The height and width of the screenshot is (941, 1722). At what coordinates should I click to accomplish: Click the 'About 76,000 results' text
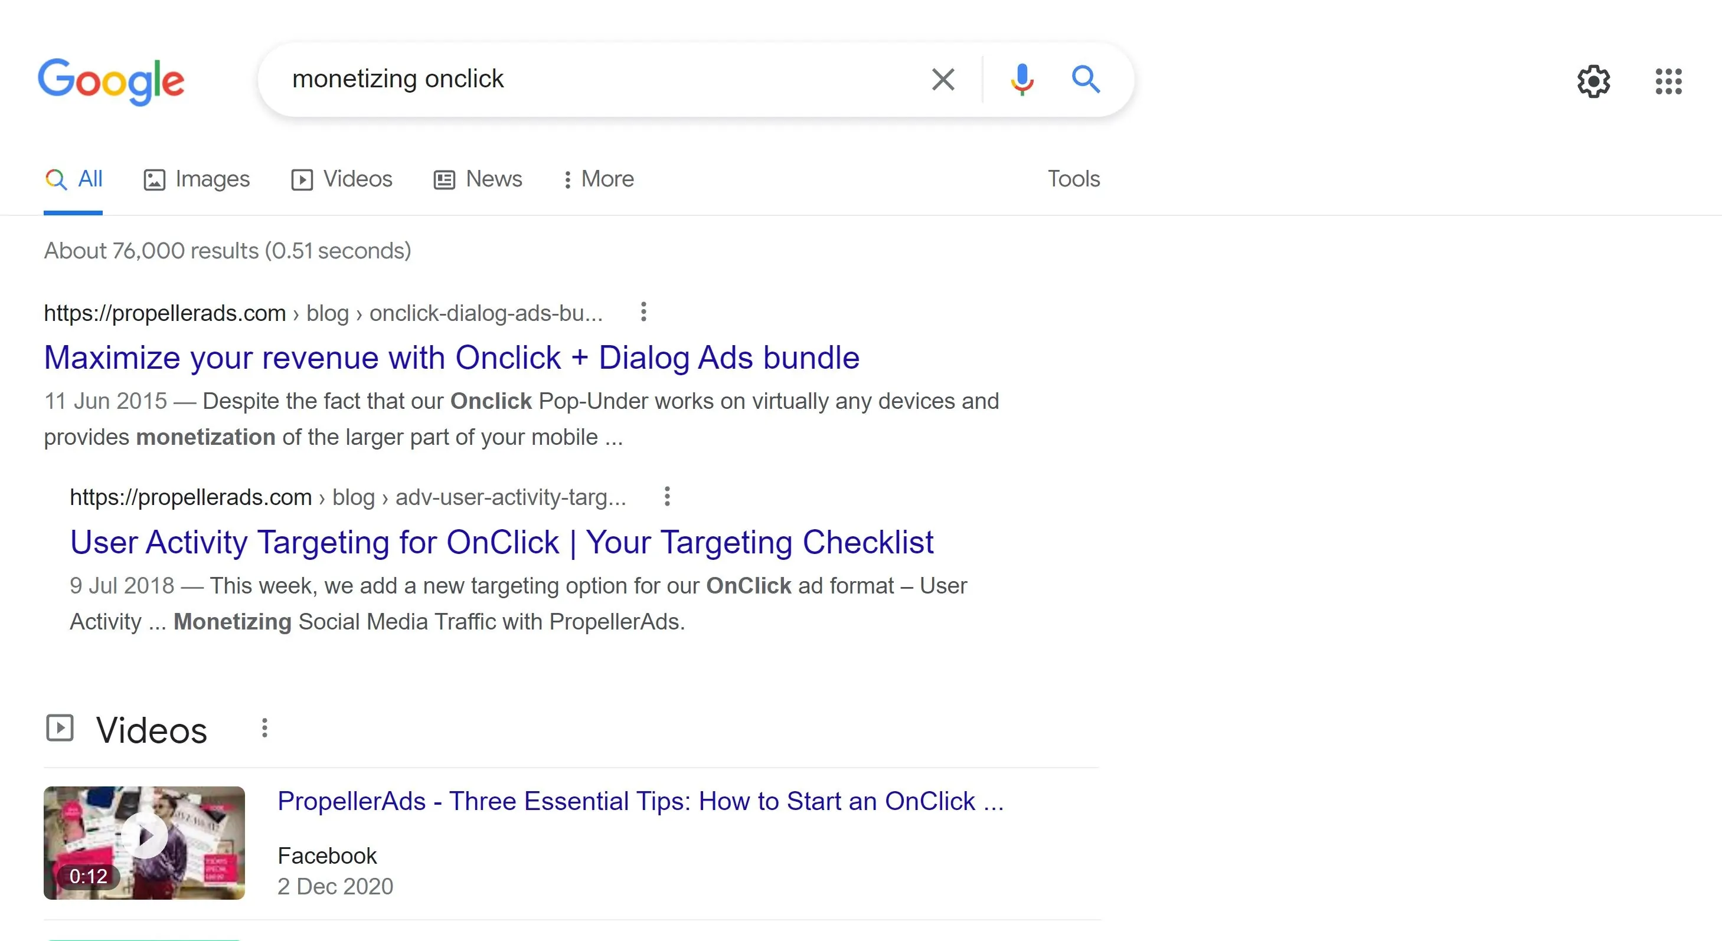click(227, 251)
